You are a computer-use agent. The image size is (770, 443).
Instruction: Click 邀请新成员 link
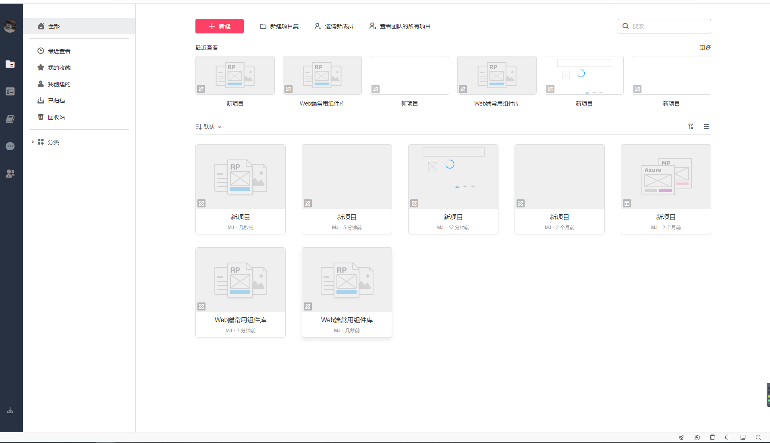click(x=334, y=26)
